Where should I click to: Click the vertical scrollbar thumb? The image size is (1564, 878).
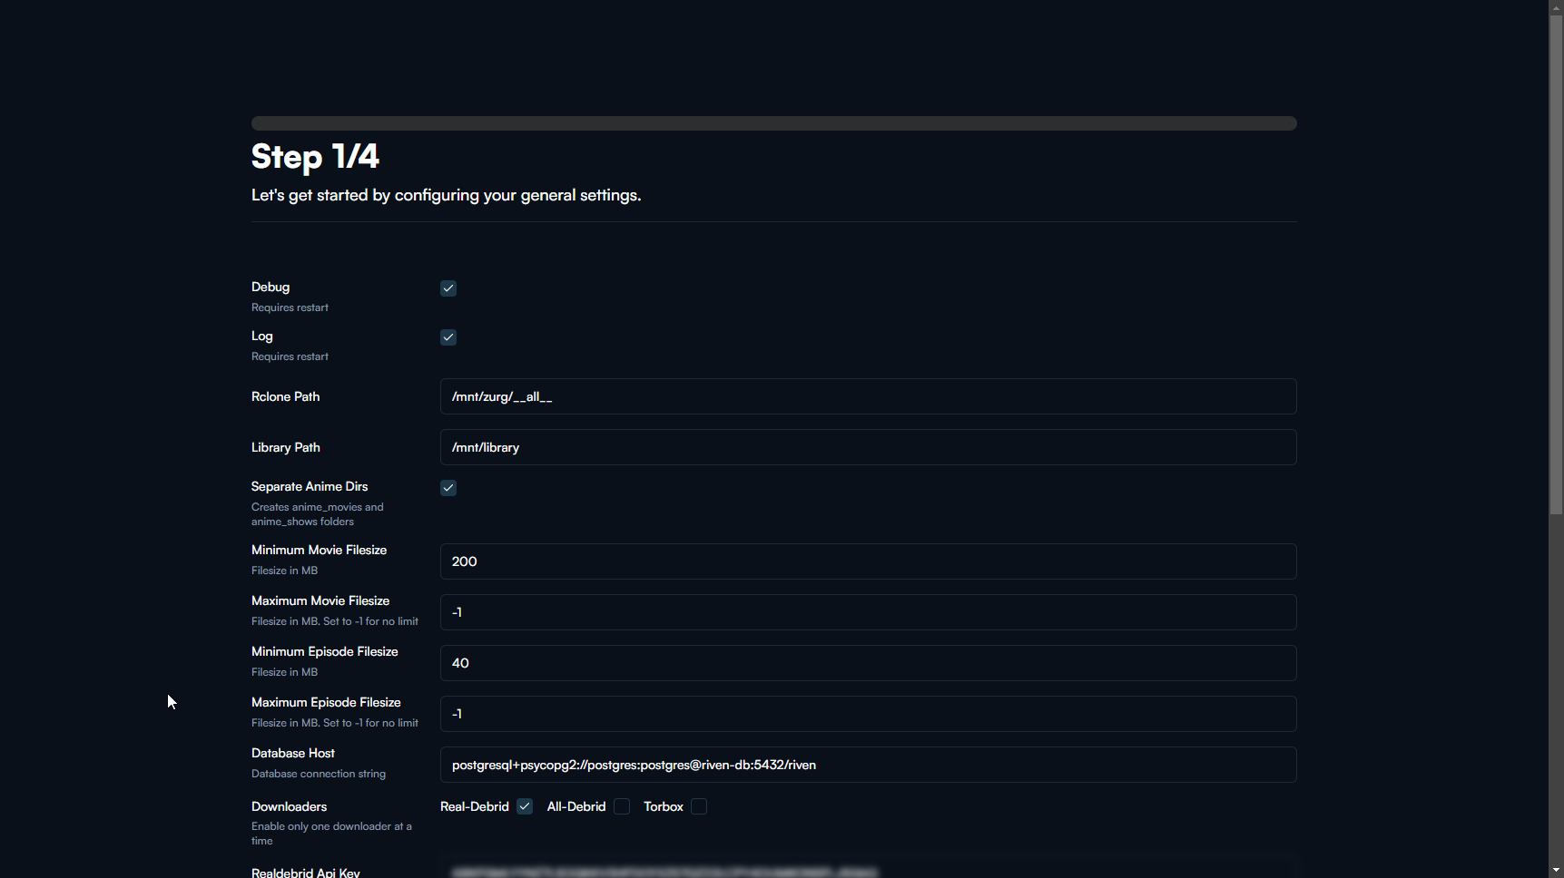tap(1556, 263)
